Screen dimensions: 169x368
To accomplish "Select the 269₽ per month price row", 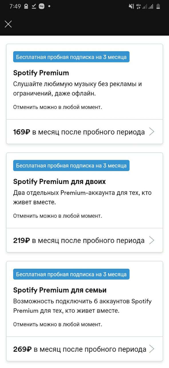I will coord(85,349).
